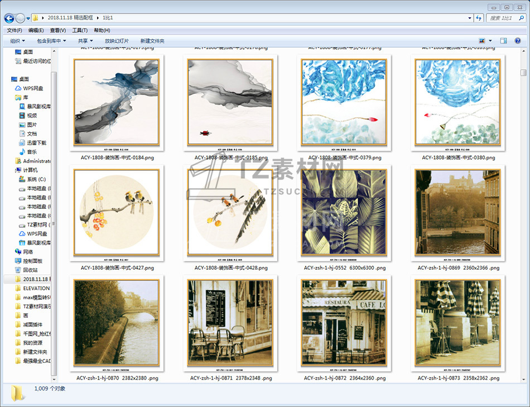Select 我的资源 folder in sidebar tree
Screen dimensions: 530x407
coord(28,343)
